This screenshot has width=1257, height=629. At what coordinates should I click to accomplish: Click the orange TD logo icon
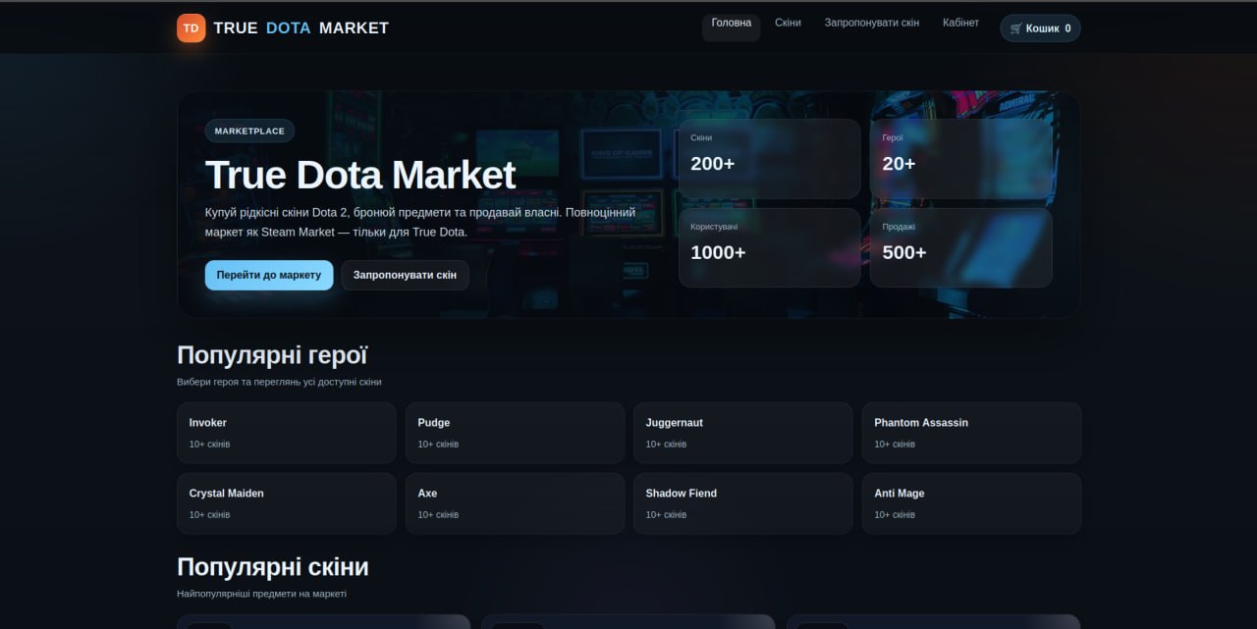pos(191,27)
